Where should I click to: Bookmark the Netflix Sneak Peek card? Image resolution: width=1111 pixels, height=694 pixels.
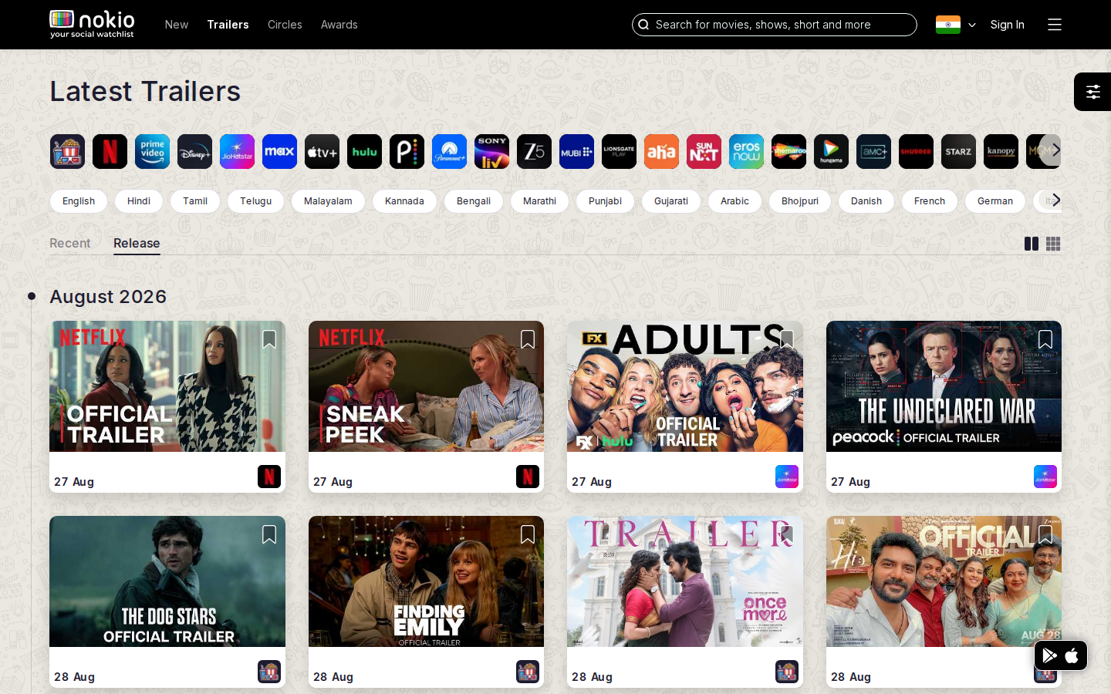(528, 339)
